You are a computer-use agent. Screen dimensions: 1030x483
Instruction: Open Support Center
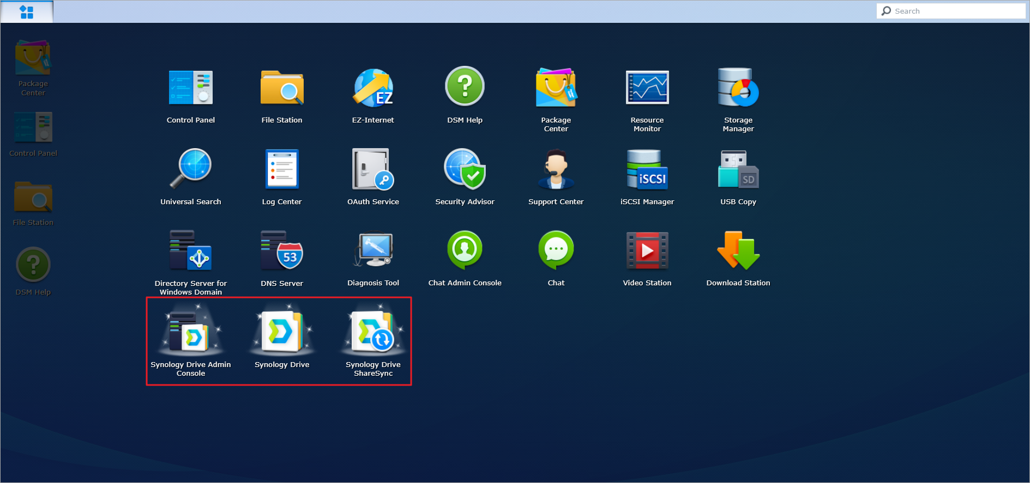[556, 170]
